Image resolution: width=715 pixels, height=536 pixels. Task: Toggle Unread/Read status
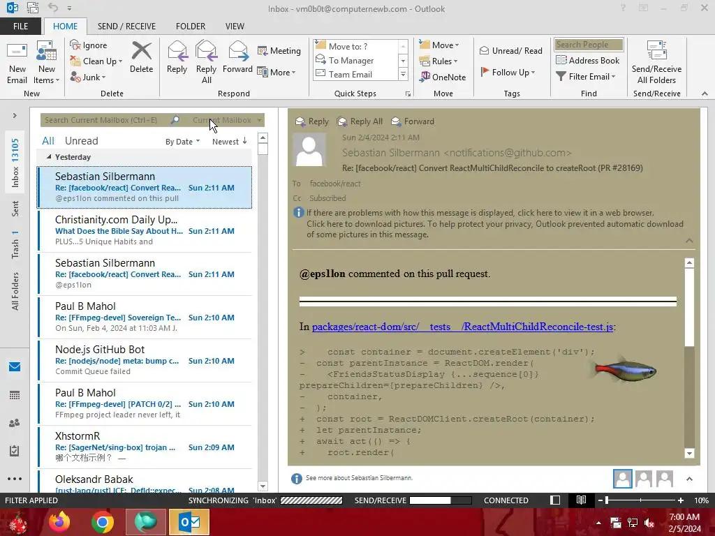click(x=510, y=50)
